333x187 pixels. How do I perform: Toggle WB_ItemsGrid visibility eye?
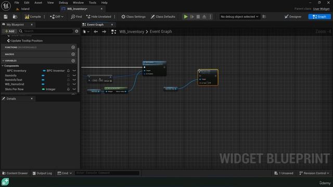[x=74, y=84]
